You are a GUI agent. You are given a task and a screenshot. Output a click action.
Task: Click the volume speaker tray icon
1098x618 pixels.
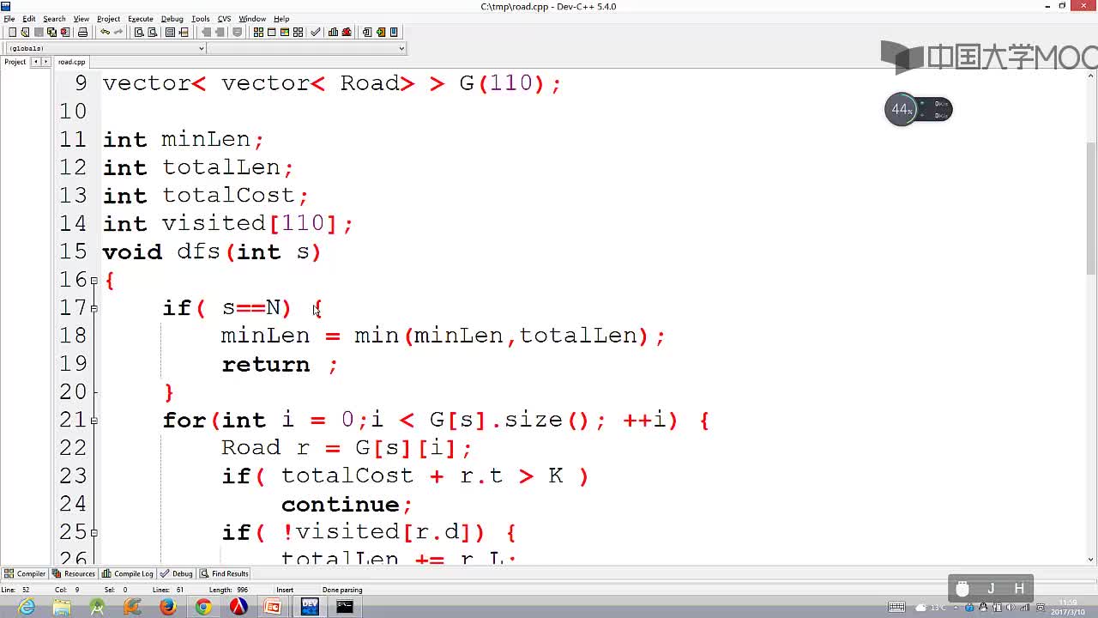point(1011,608)
